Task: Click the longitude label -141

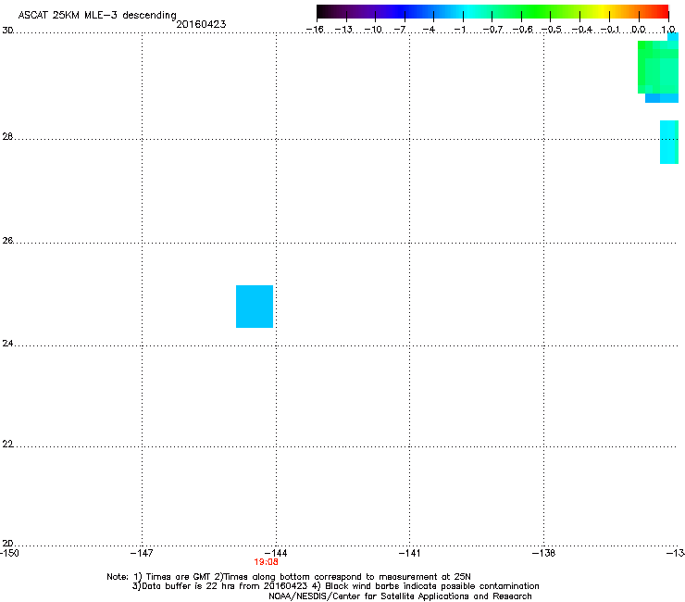Action: pos(410,553)
